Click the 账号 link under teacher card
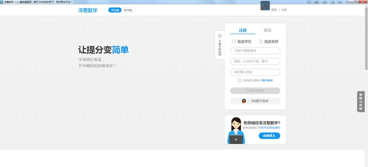Viewport: 368px width, 167px height. pos(264,128)
